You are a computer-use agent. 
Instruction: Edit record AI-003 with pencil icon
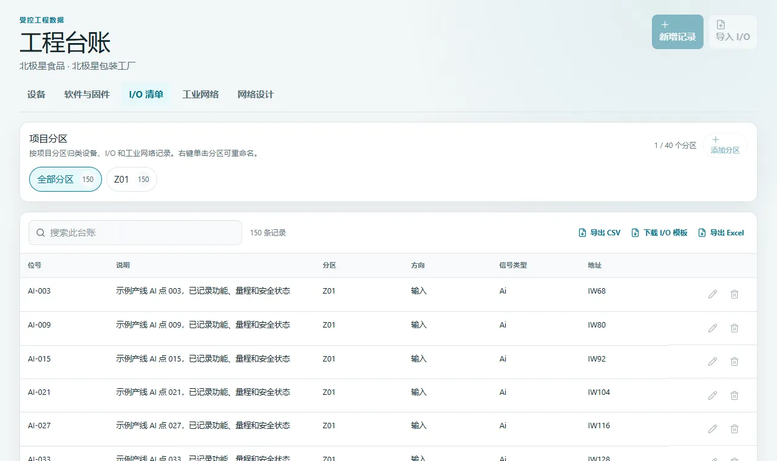(713, 294)
